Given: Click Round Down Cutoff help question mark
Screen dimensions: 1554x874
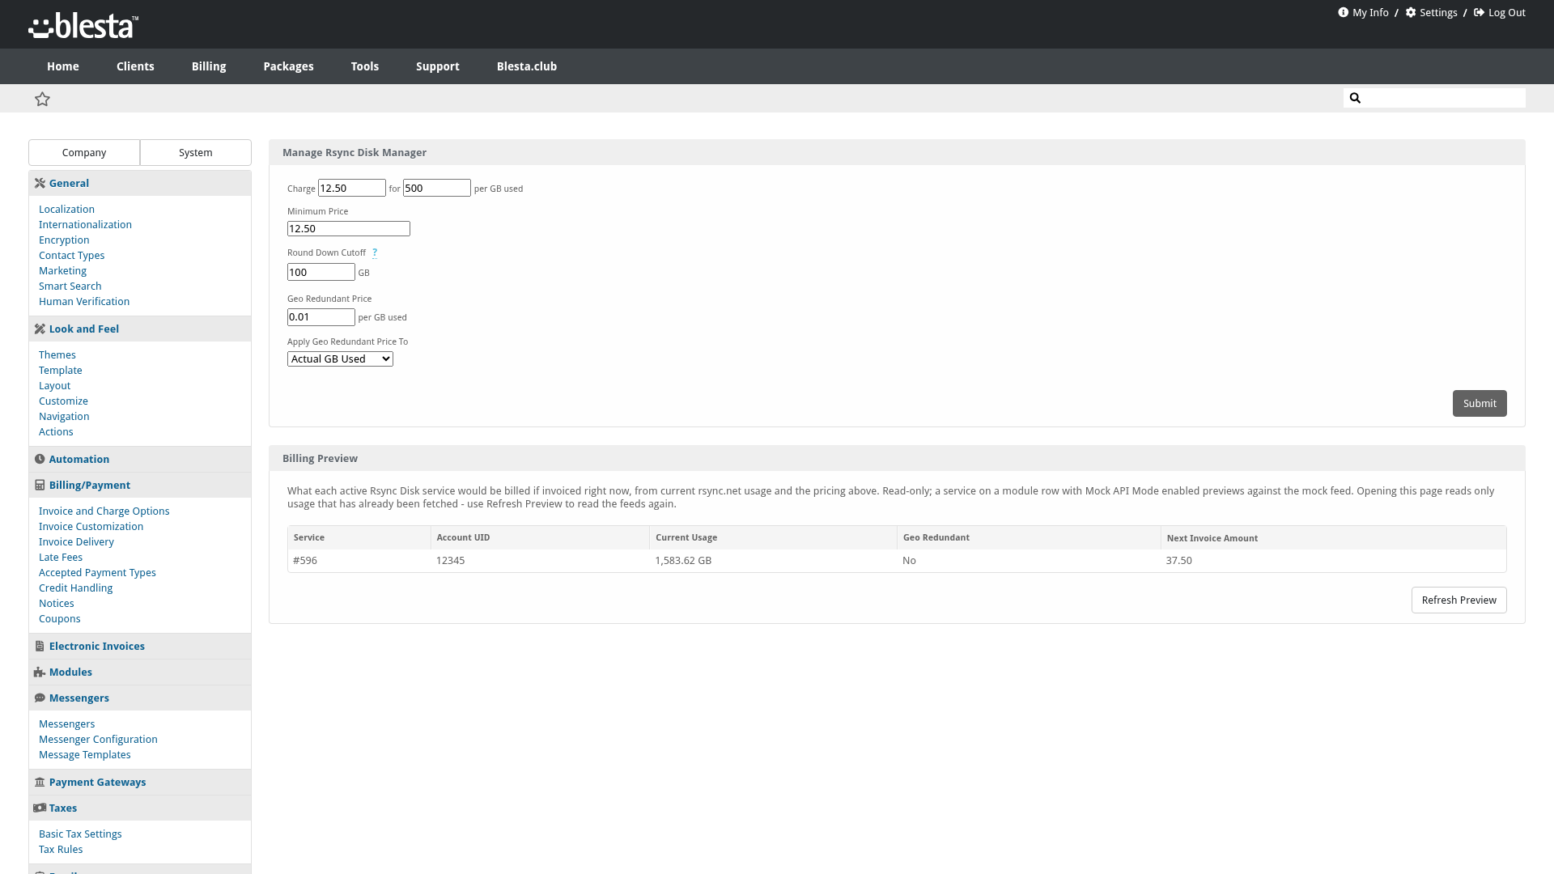Looking at the screenshot, I should pyautogui.click(x=374, y=252).
